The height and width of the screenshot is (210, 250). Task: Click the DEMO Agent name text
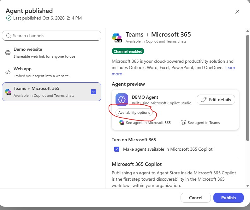coord(145,97)
